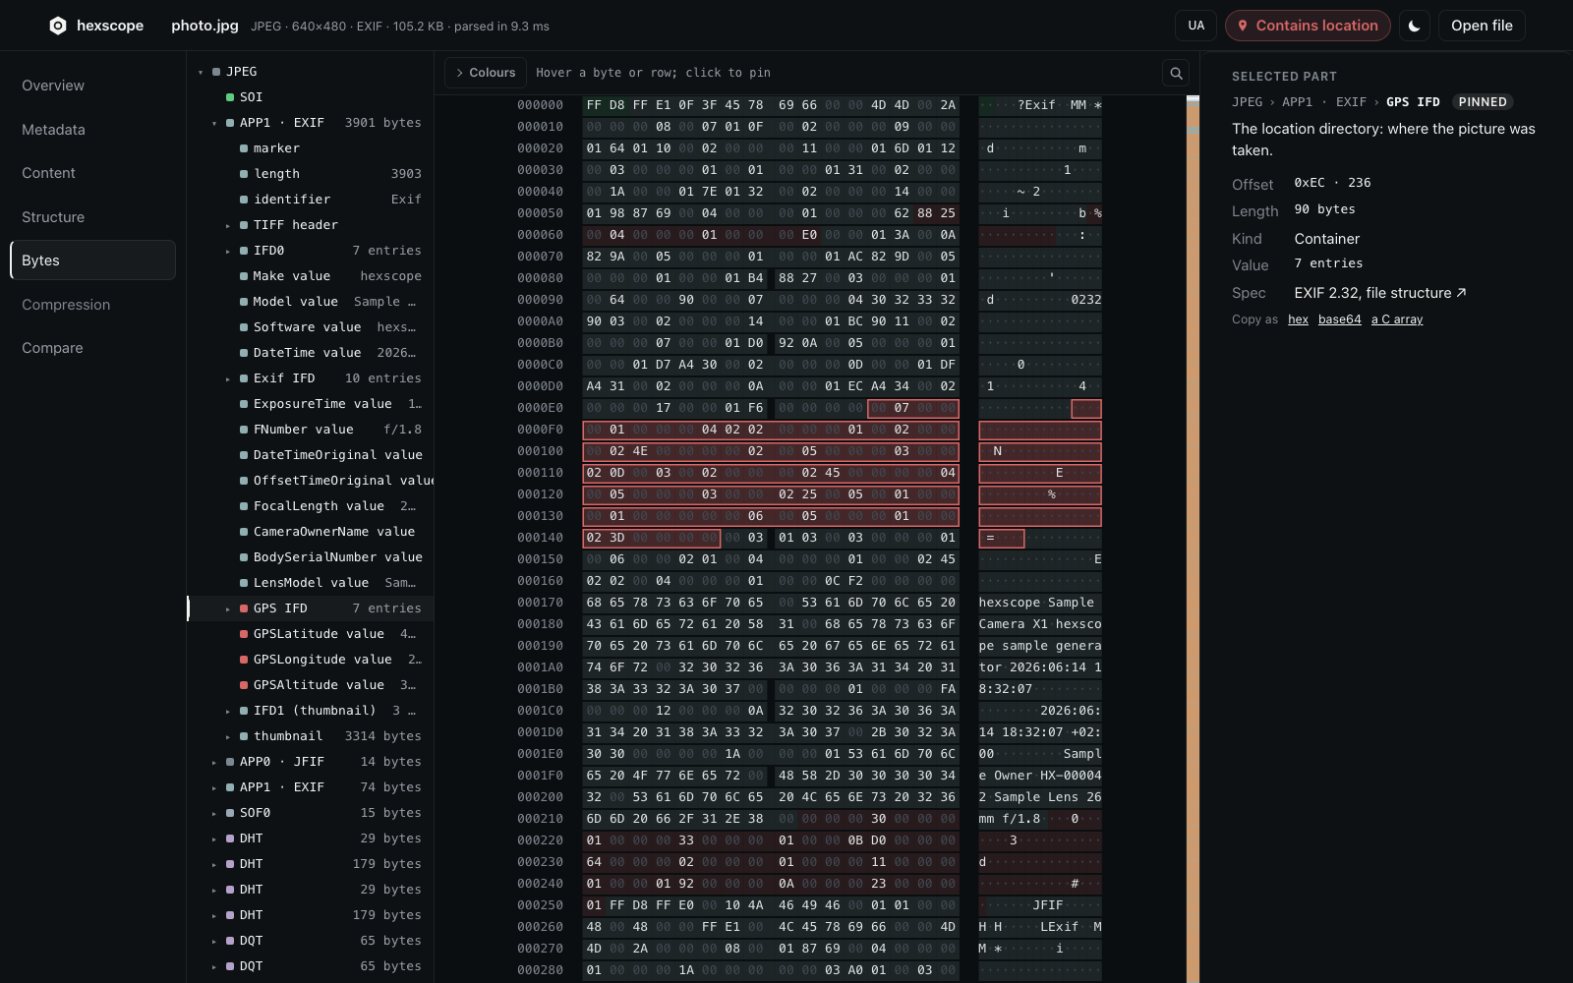Expand the APP0 JFIF segment
This screenshot has height=983, width=1573.
tap(214, 762)
